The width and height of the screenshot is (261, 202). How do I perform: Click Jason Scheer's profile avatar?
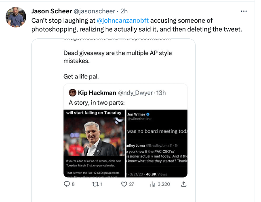[x=16, y=17]
